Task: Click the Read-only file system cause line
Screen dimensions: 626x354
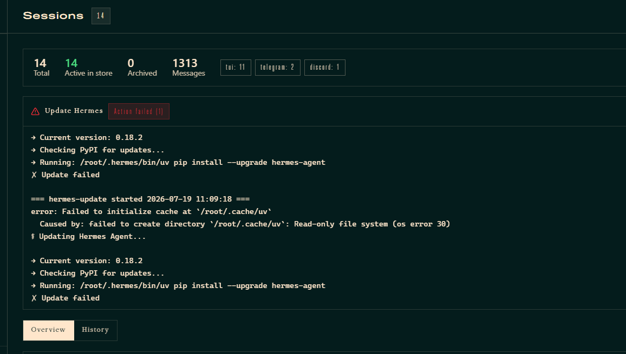Action: 245,224
